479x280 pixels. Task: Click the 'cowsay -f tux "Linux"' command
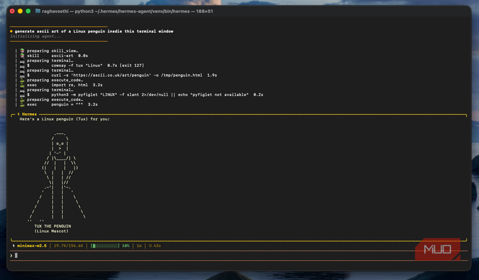click(77, 66)
